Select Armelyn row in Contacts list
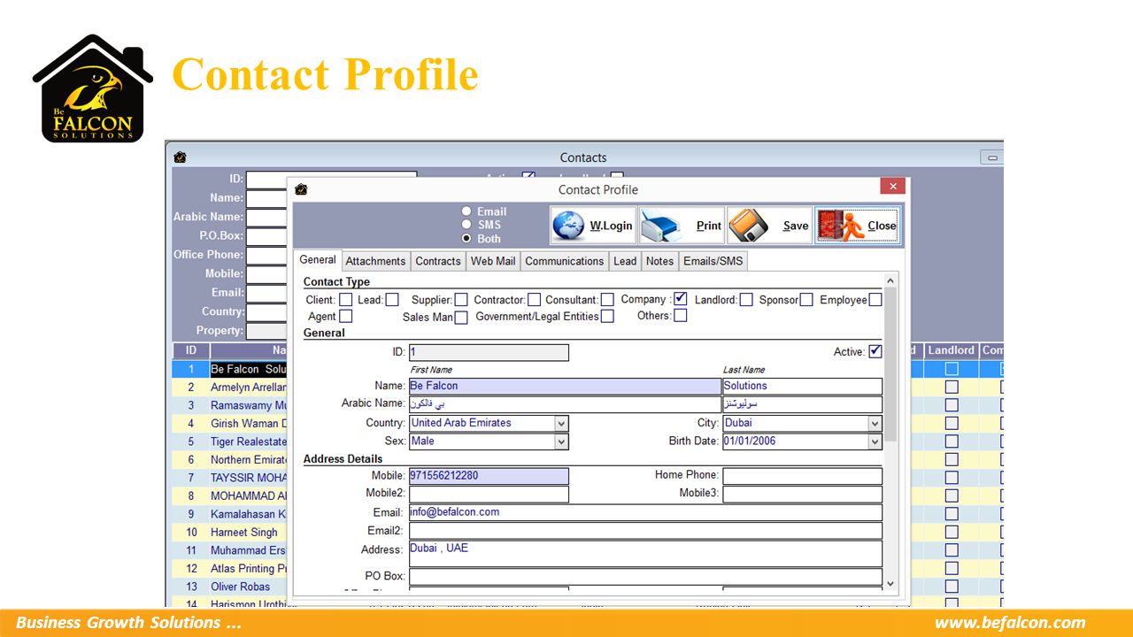 pyautogui.click(x=248, y=388)
